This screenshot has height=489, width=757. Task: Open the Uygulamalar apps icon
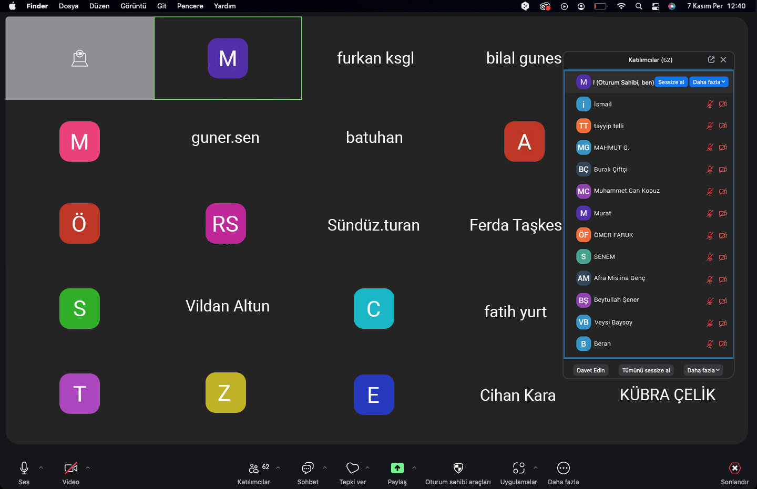[x=518, y=468]
